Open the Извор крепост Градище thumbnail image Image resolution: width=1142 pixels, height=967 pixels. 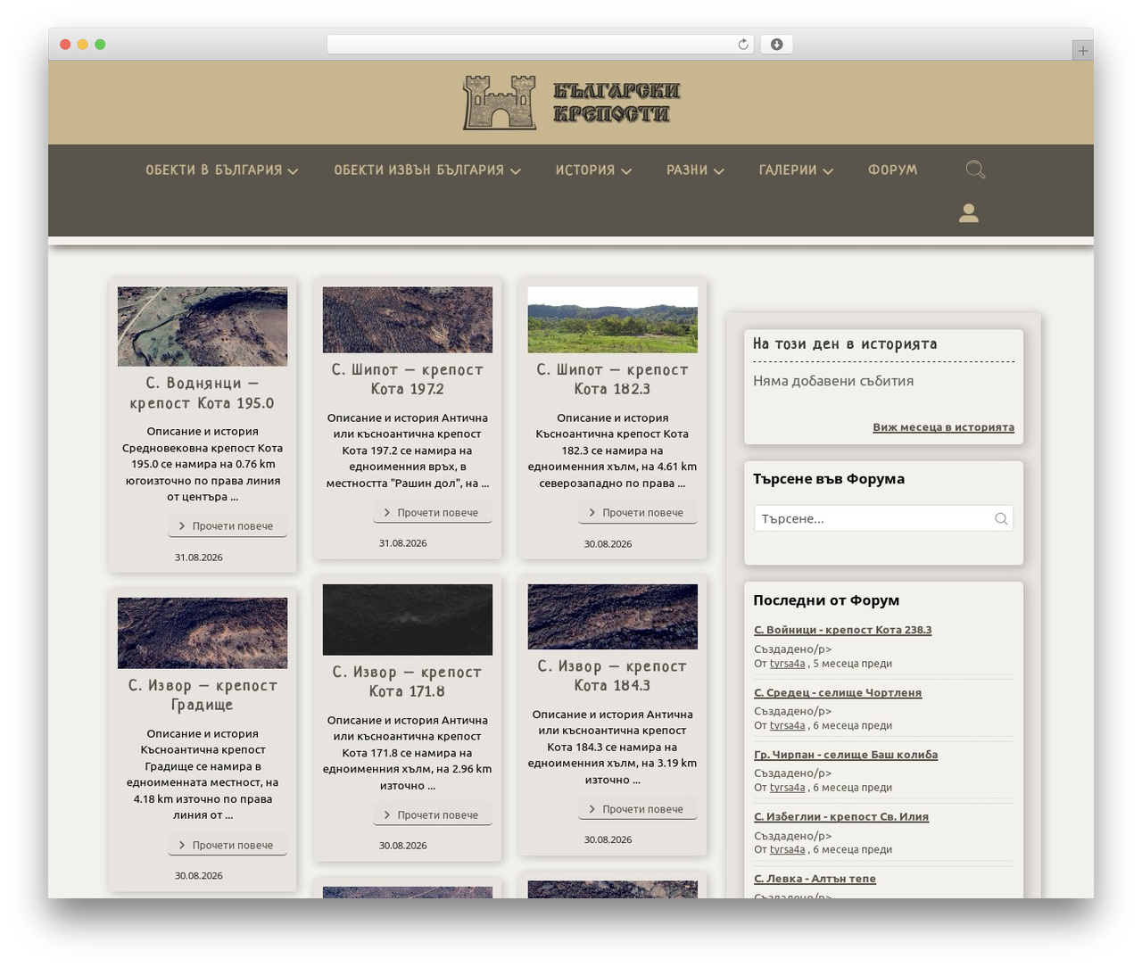coord(203,633)
